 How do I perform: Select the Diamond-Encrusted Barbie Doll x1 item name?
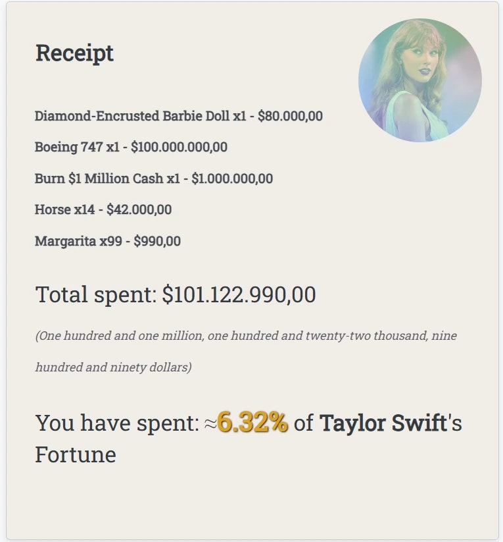pos(140,116)
